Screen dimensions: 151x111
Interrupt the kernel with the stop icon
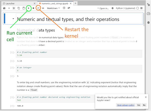point(33,8)
